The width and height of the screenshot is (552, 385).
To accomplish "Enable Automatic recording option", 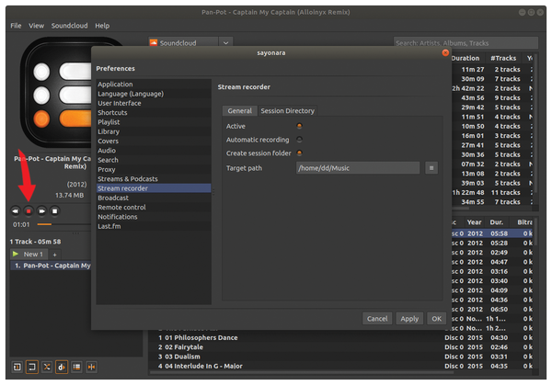I will tap(299, 140).
